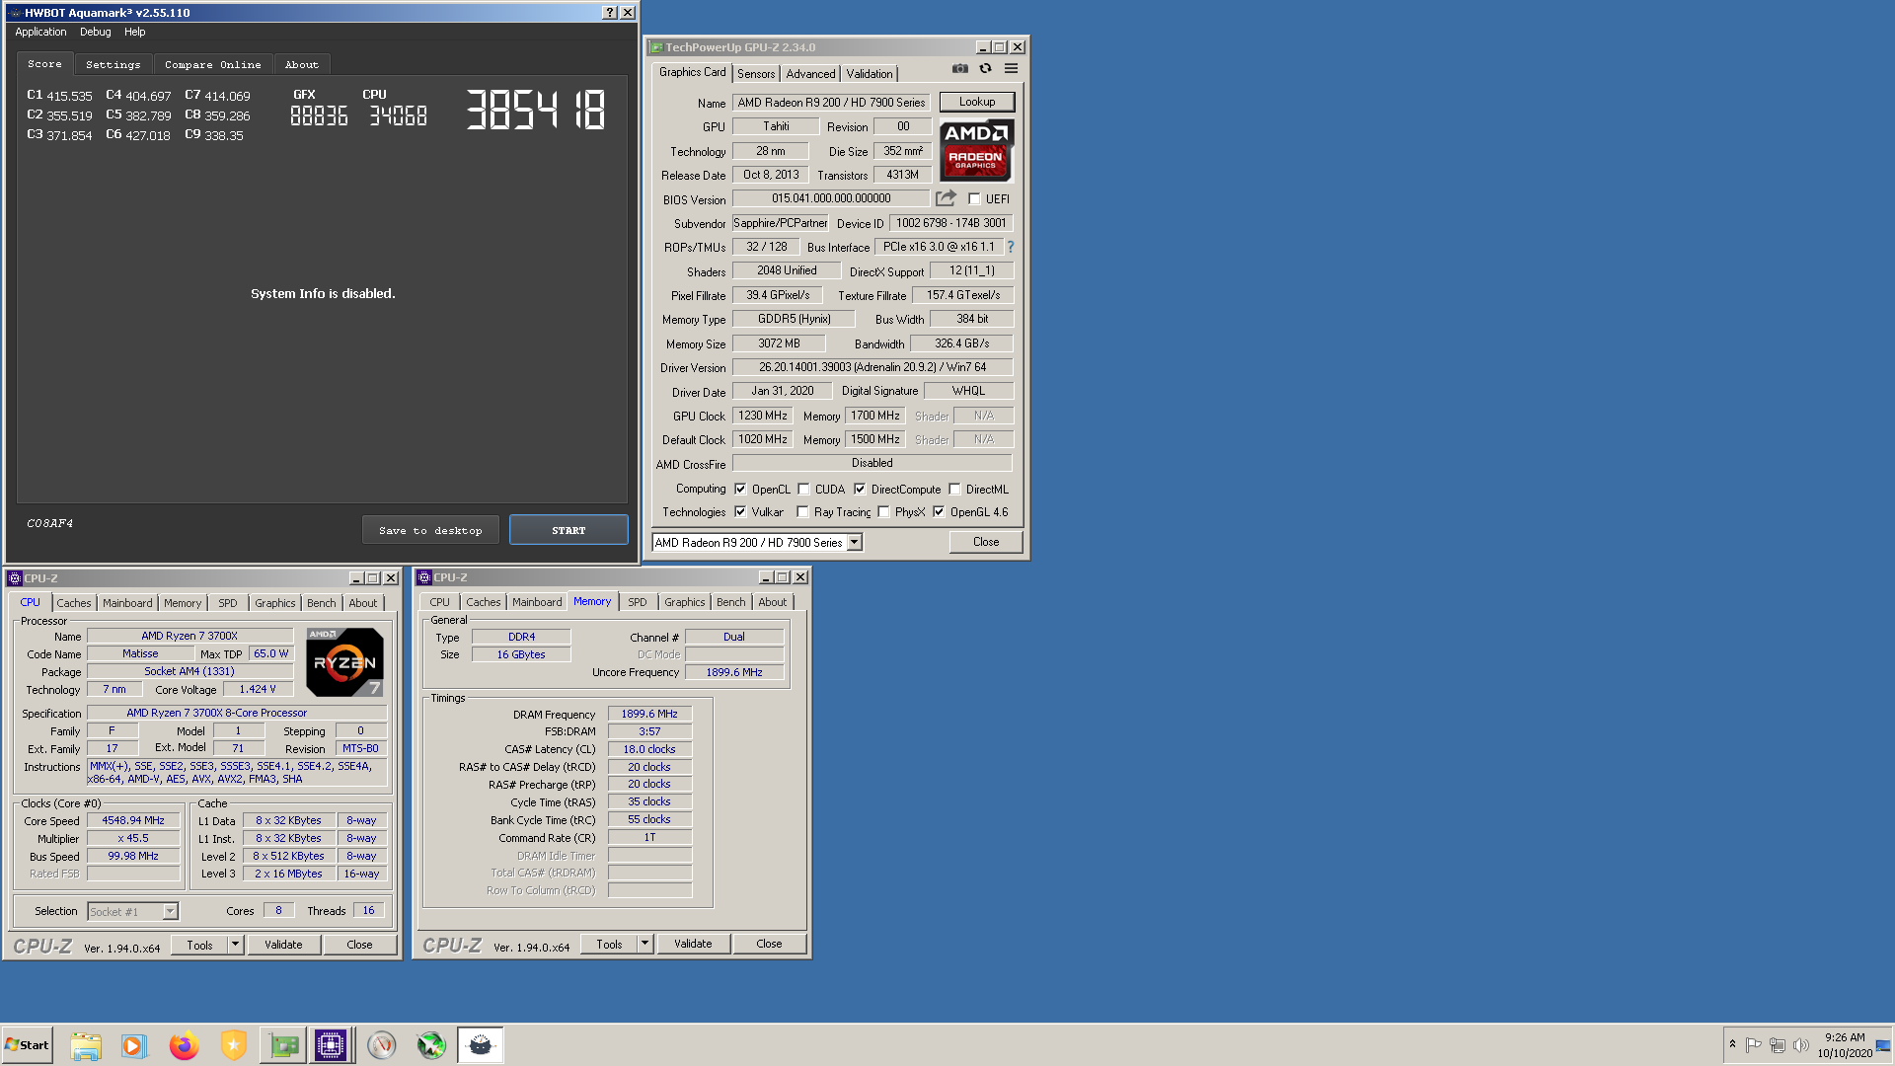Switch to HWBOT Aquamark via taskbar icon

pos(481,1045)
